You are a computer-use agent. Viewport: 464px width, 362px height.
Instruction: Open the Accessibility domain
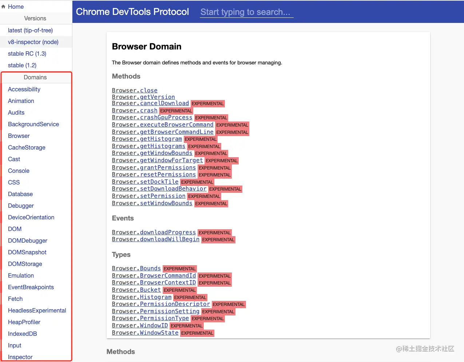[24, 89]
